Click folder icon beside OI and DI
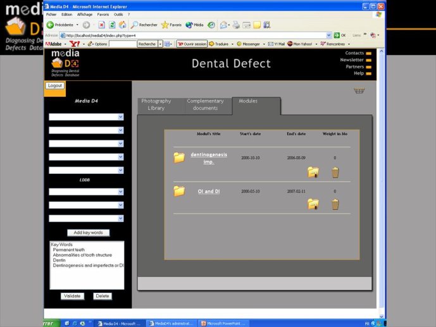Viewport: 436px width, 327px height. (179, 191)
